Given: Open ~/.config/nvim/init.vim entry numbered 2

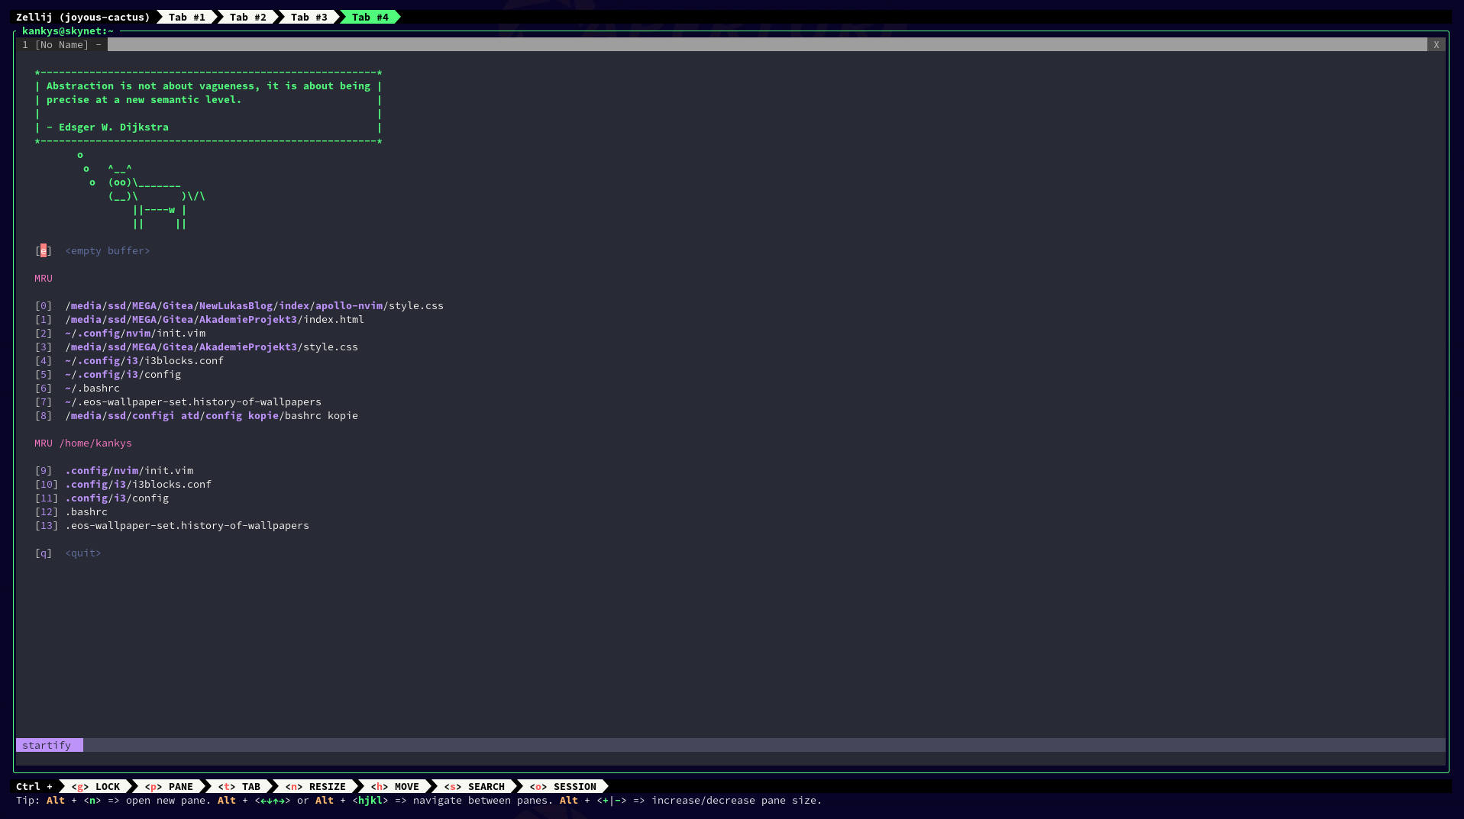Looking at the screenshot, I should click(135, 334).
